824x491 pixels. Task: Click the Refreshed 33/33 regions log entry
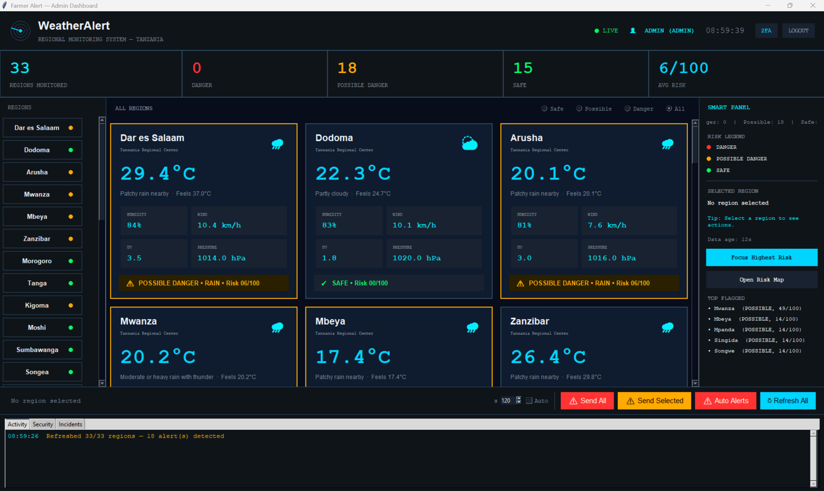tap(116, 436)
